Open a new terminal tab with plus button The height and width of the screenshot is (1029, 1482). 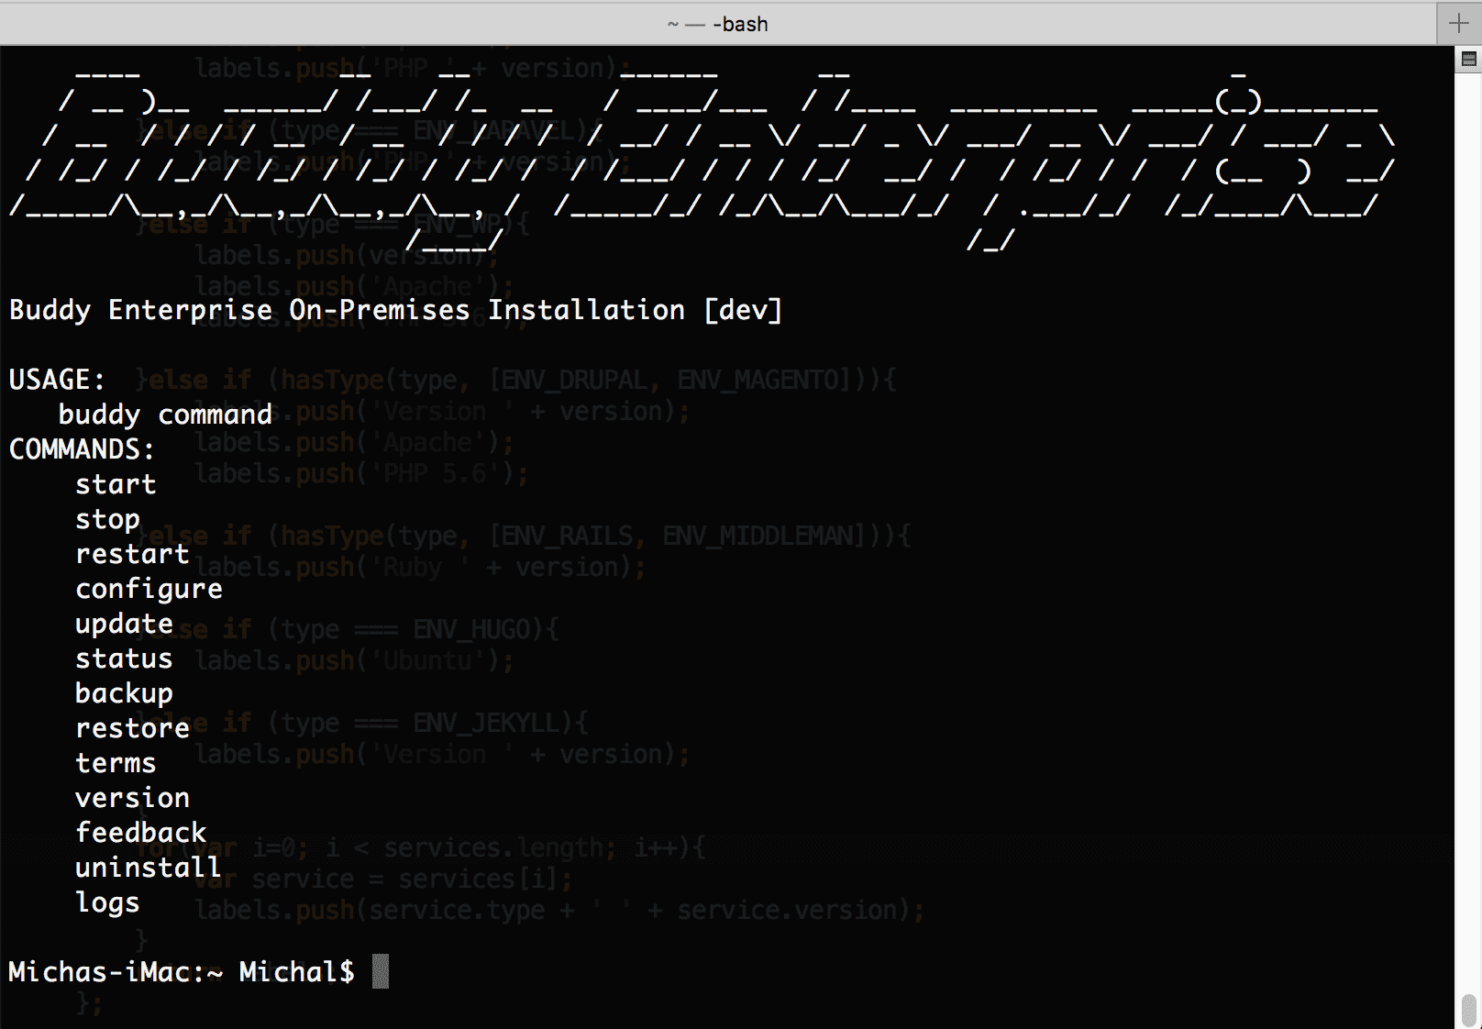click(x=1458, y=23)
